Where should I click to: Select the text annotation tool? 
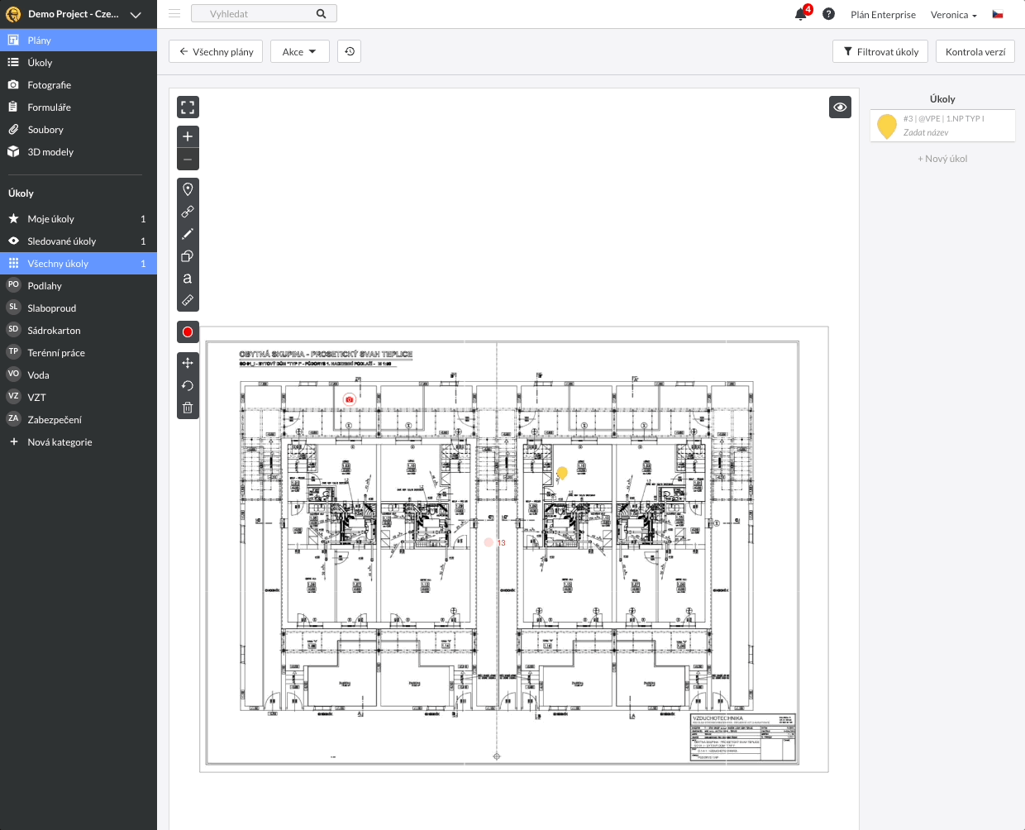(188, 279)
